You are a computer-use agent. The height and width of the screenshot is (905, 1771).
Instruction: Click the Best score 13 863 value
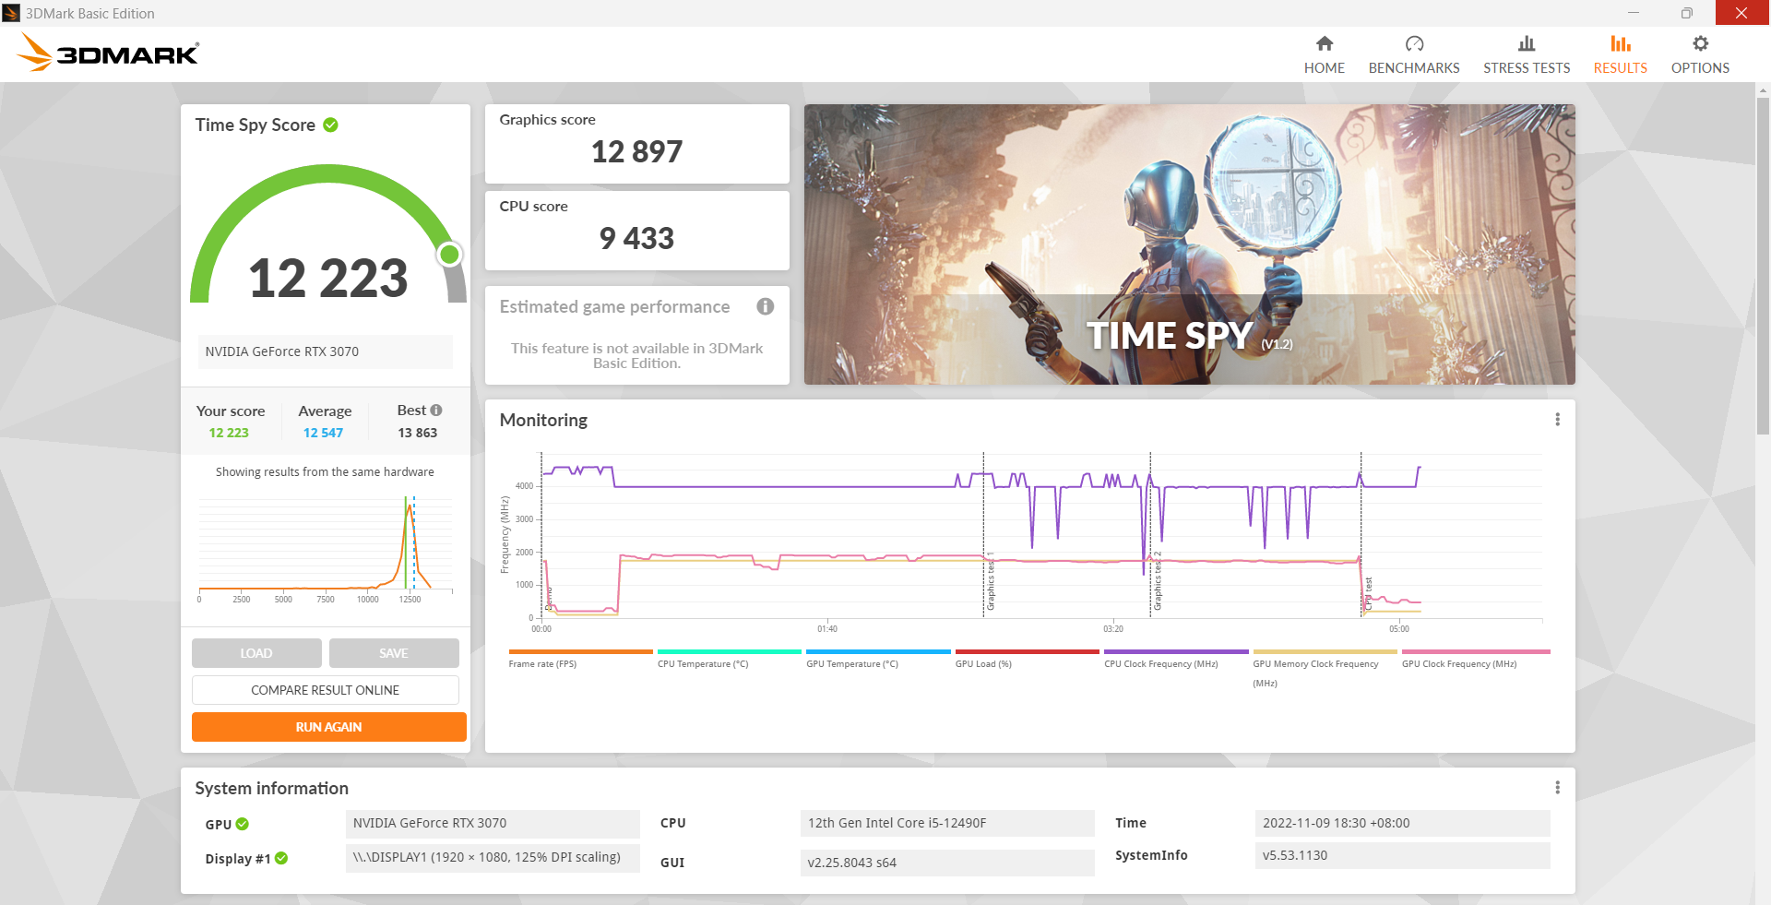[417, 433]
